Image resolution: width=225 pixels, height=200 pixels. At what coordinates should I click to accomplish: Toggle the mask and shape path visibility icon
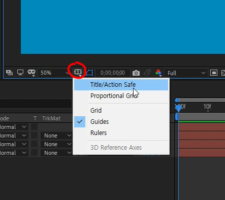coord(90,73)
